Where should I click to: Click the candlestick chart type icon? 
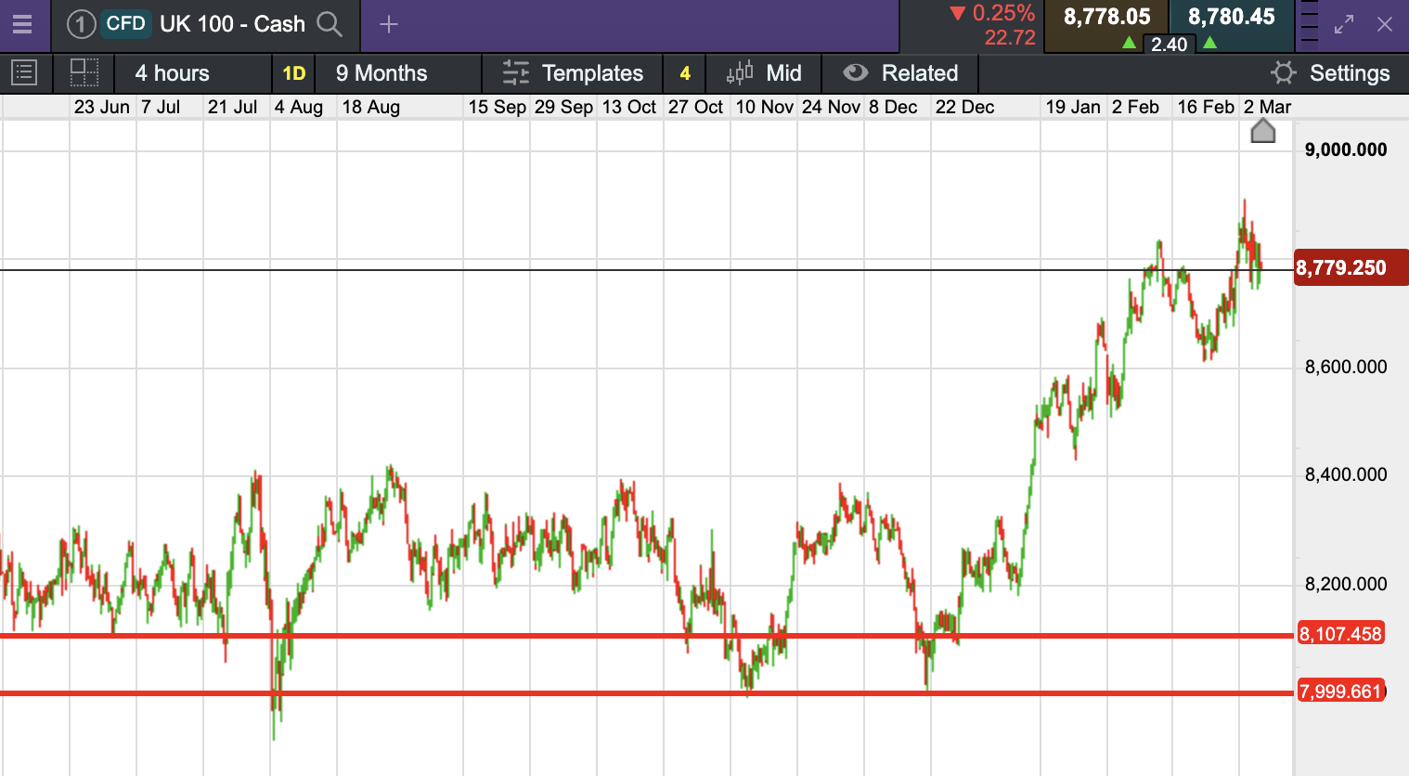740,72
